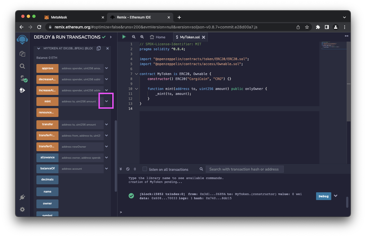Click the blue name button
Viewport: 366px width, 237px height.
tap(47, 191)
